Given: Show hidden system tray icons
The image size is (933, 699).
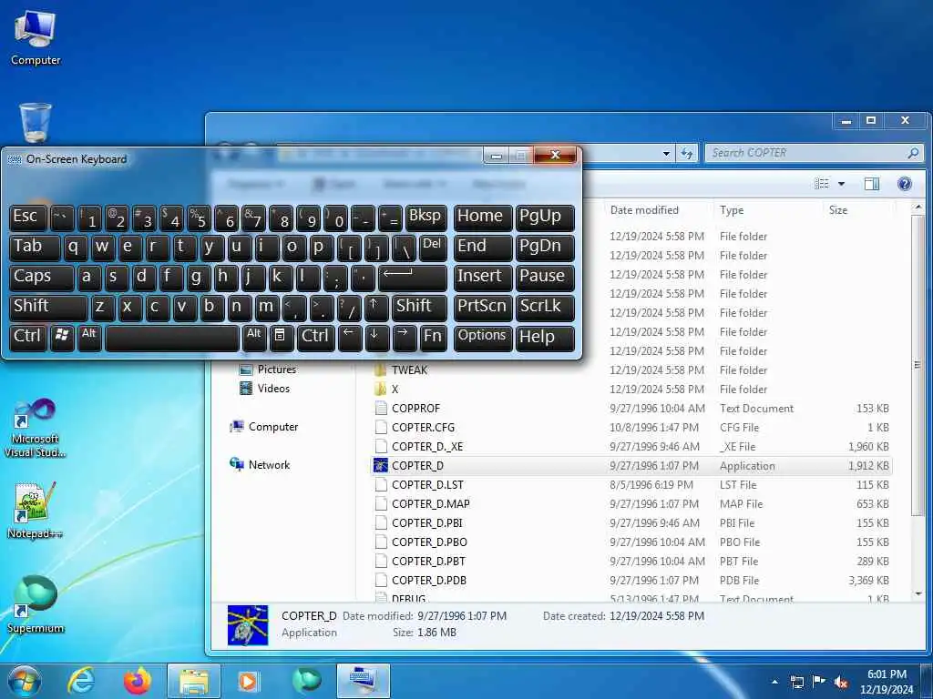Looking at the screenshot, I should tap(774, 682).
